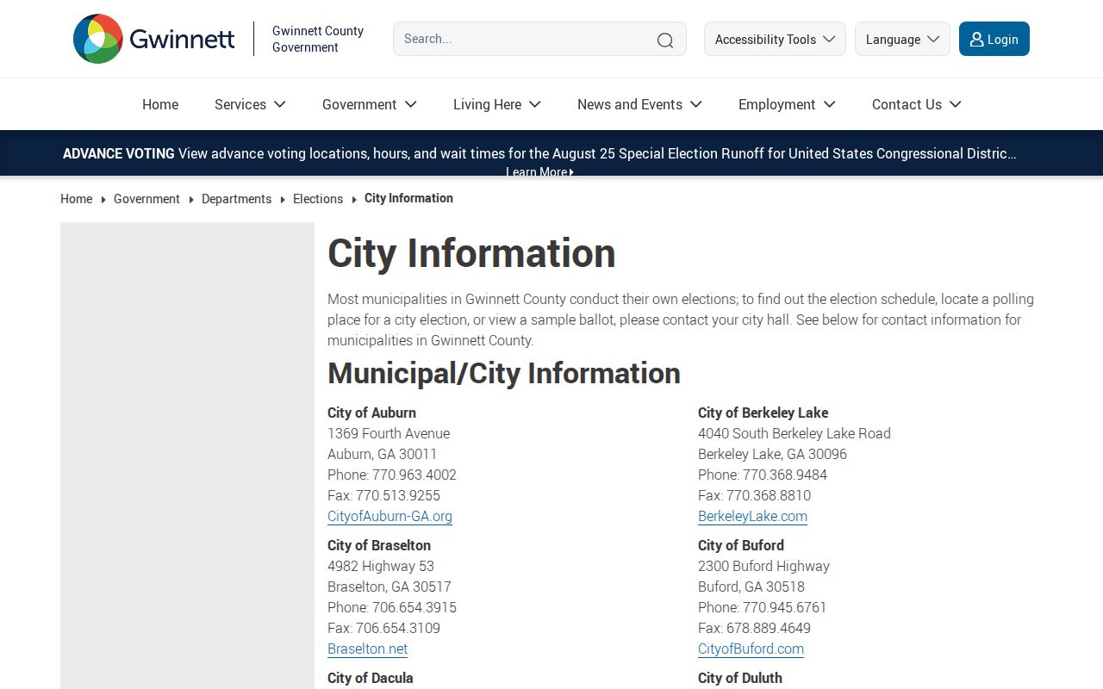
Task: Click the Home breadcrumb link
Action: pos(76,199)
